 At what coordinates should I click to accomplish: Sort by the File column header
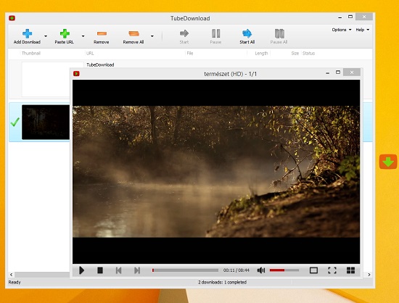(x=190, y=53)
